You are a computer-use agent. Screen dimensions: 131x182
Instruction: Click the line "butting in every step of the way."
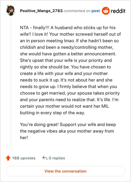tap(52, 113)
